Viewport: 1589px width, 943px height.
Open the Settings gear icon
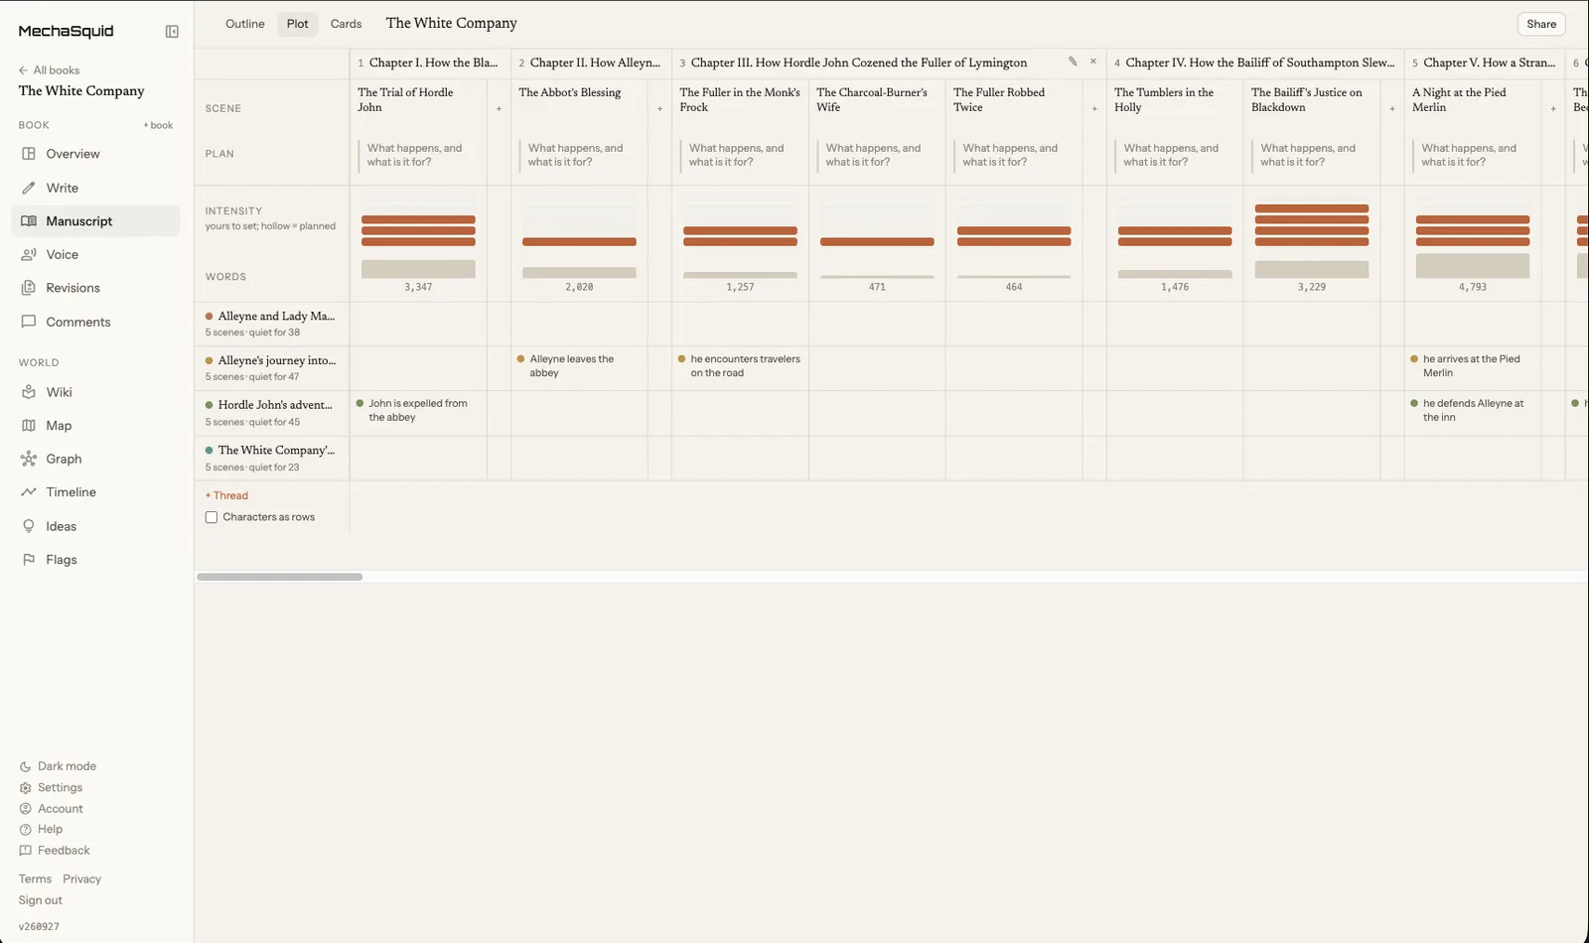(25, 787)
